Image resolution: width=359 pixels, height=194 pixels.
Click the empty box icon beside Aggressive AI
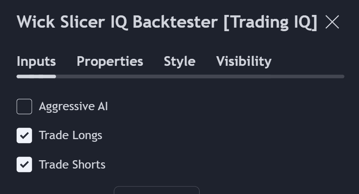pyautogui.click(x=24, y=107)
